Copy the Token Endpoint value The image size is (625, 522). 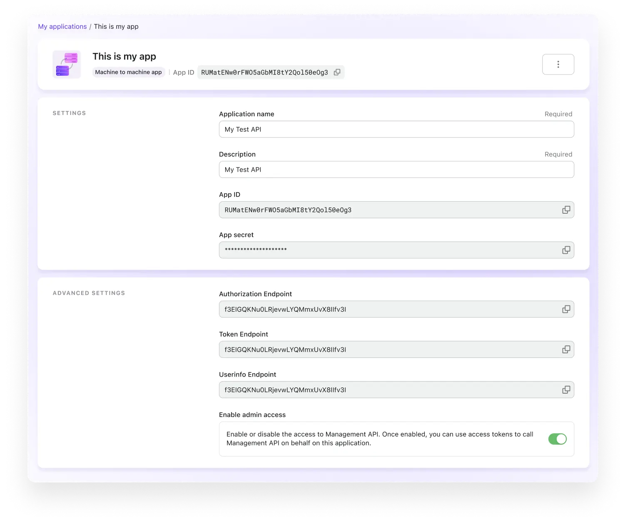tap(566, 350)
